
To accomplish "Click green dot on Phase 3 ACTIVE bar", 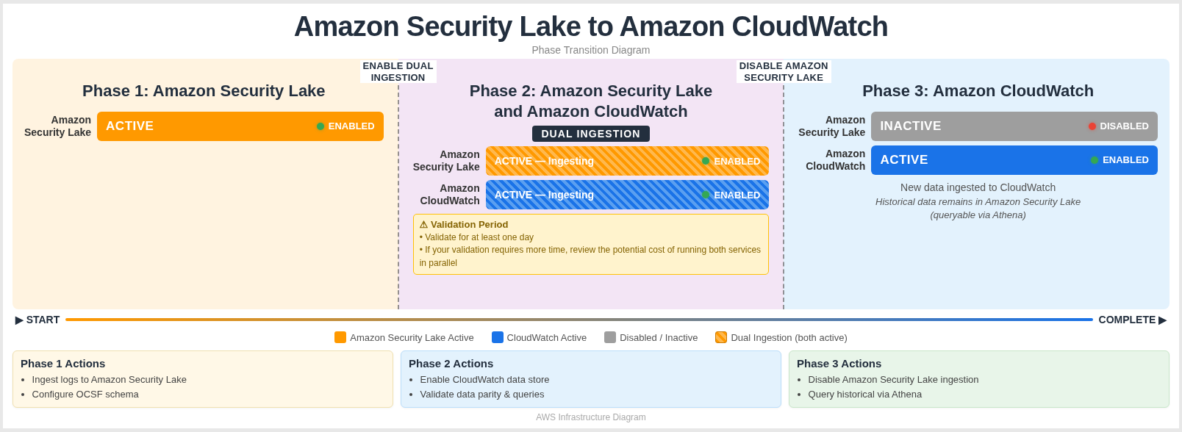I will pos(1095,160).
